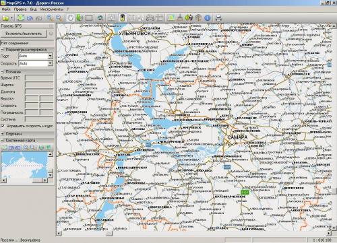Click the green globe toolbar icon
This screenshot has height=243, width=337.
tap(80, 18)
